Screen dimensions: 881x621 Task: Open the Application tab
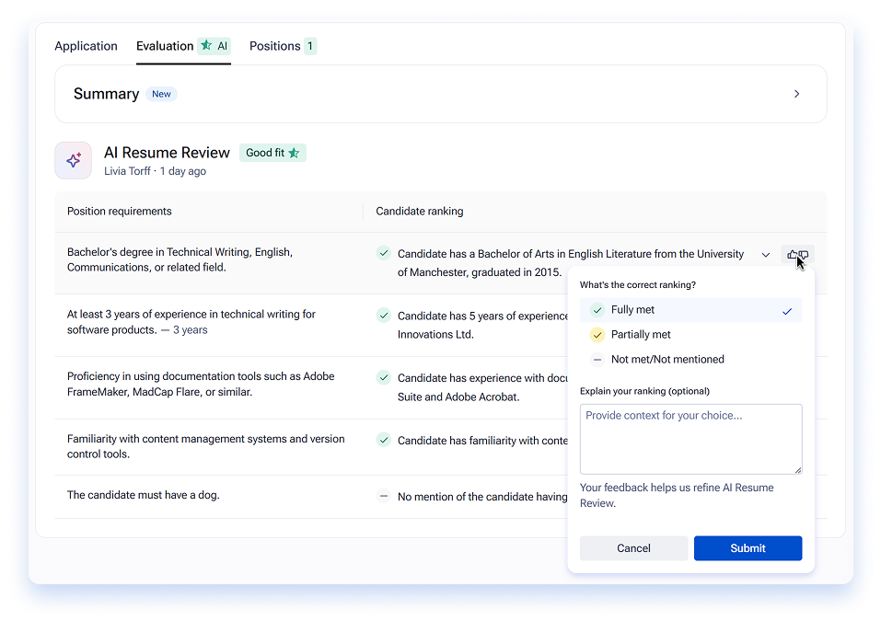[x=86, y=46]
